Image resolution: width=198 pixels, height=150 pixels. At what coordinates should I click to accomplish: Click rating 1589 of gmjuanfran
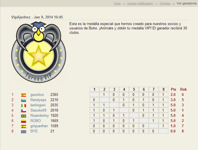(x=54, y=126)
